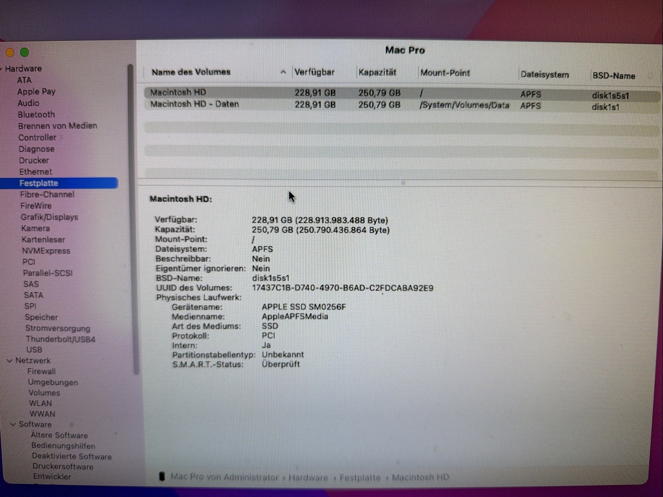Open Ältere Software entry
Screen dimensions: 663x497
59,435
